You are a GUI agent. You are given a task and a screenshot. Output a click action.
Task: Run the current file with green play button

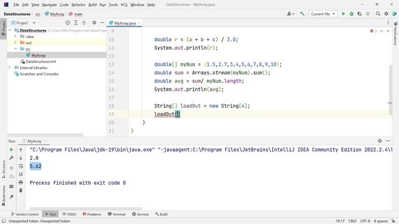pyautogui.click(x=344, y=14)
